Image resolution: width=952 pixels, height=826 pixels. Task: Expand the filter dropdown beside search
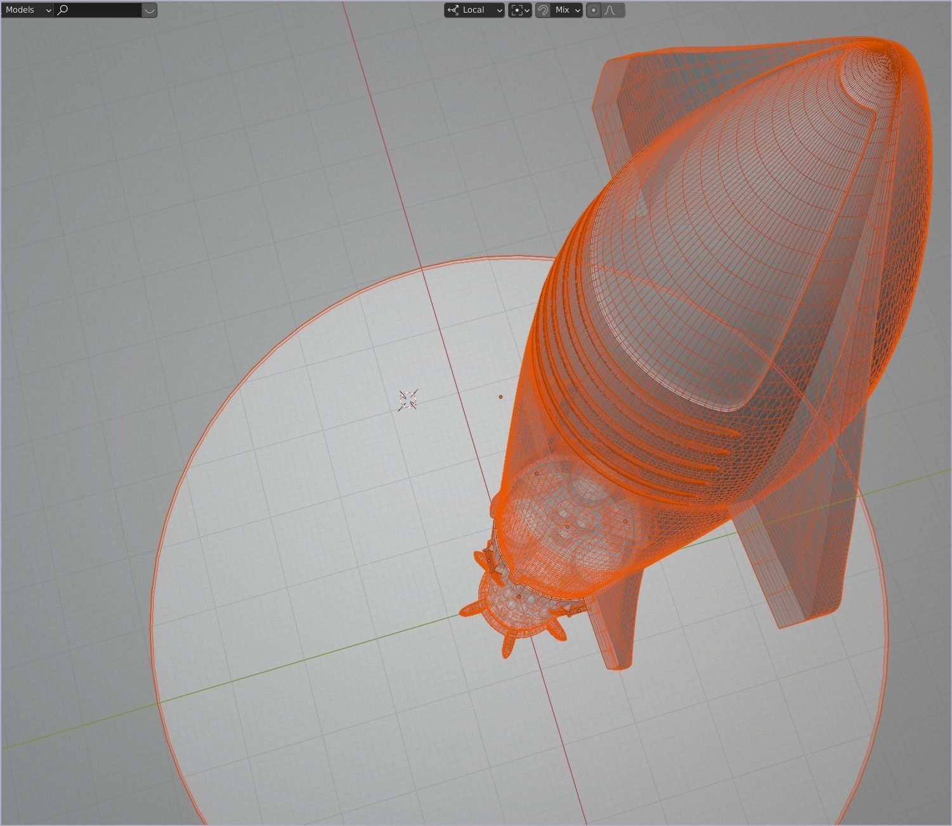[x=149, y=10]
